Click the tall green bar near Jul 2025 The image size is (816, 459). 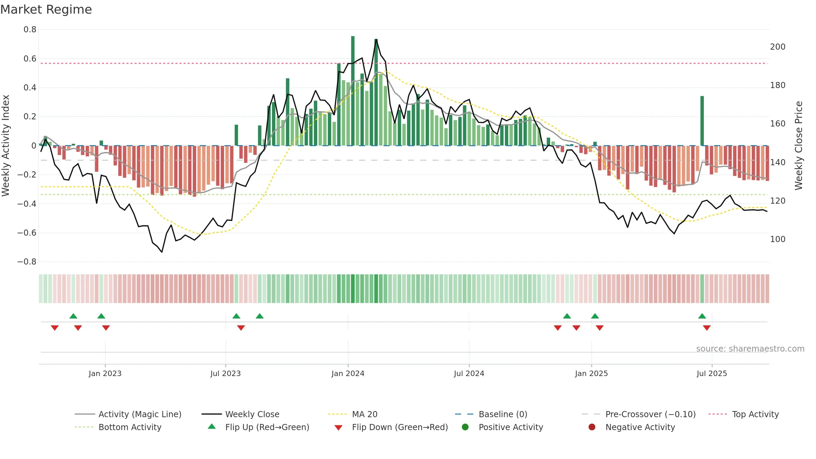(702, 121)
